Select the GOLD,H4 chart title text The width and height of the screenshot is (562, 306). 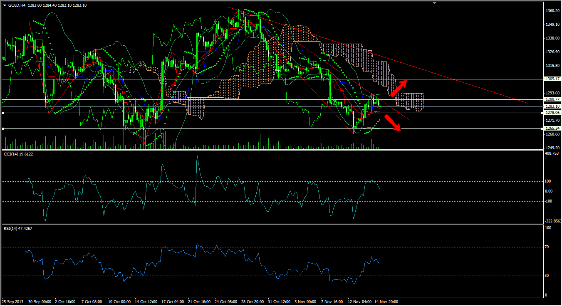[x=17, y=5]
